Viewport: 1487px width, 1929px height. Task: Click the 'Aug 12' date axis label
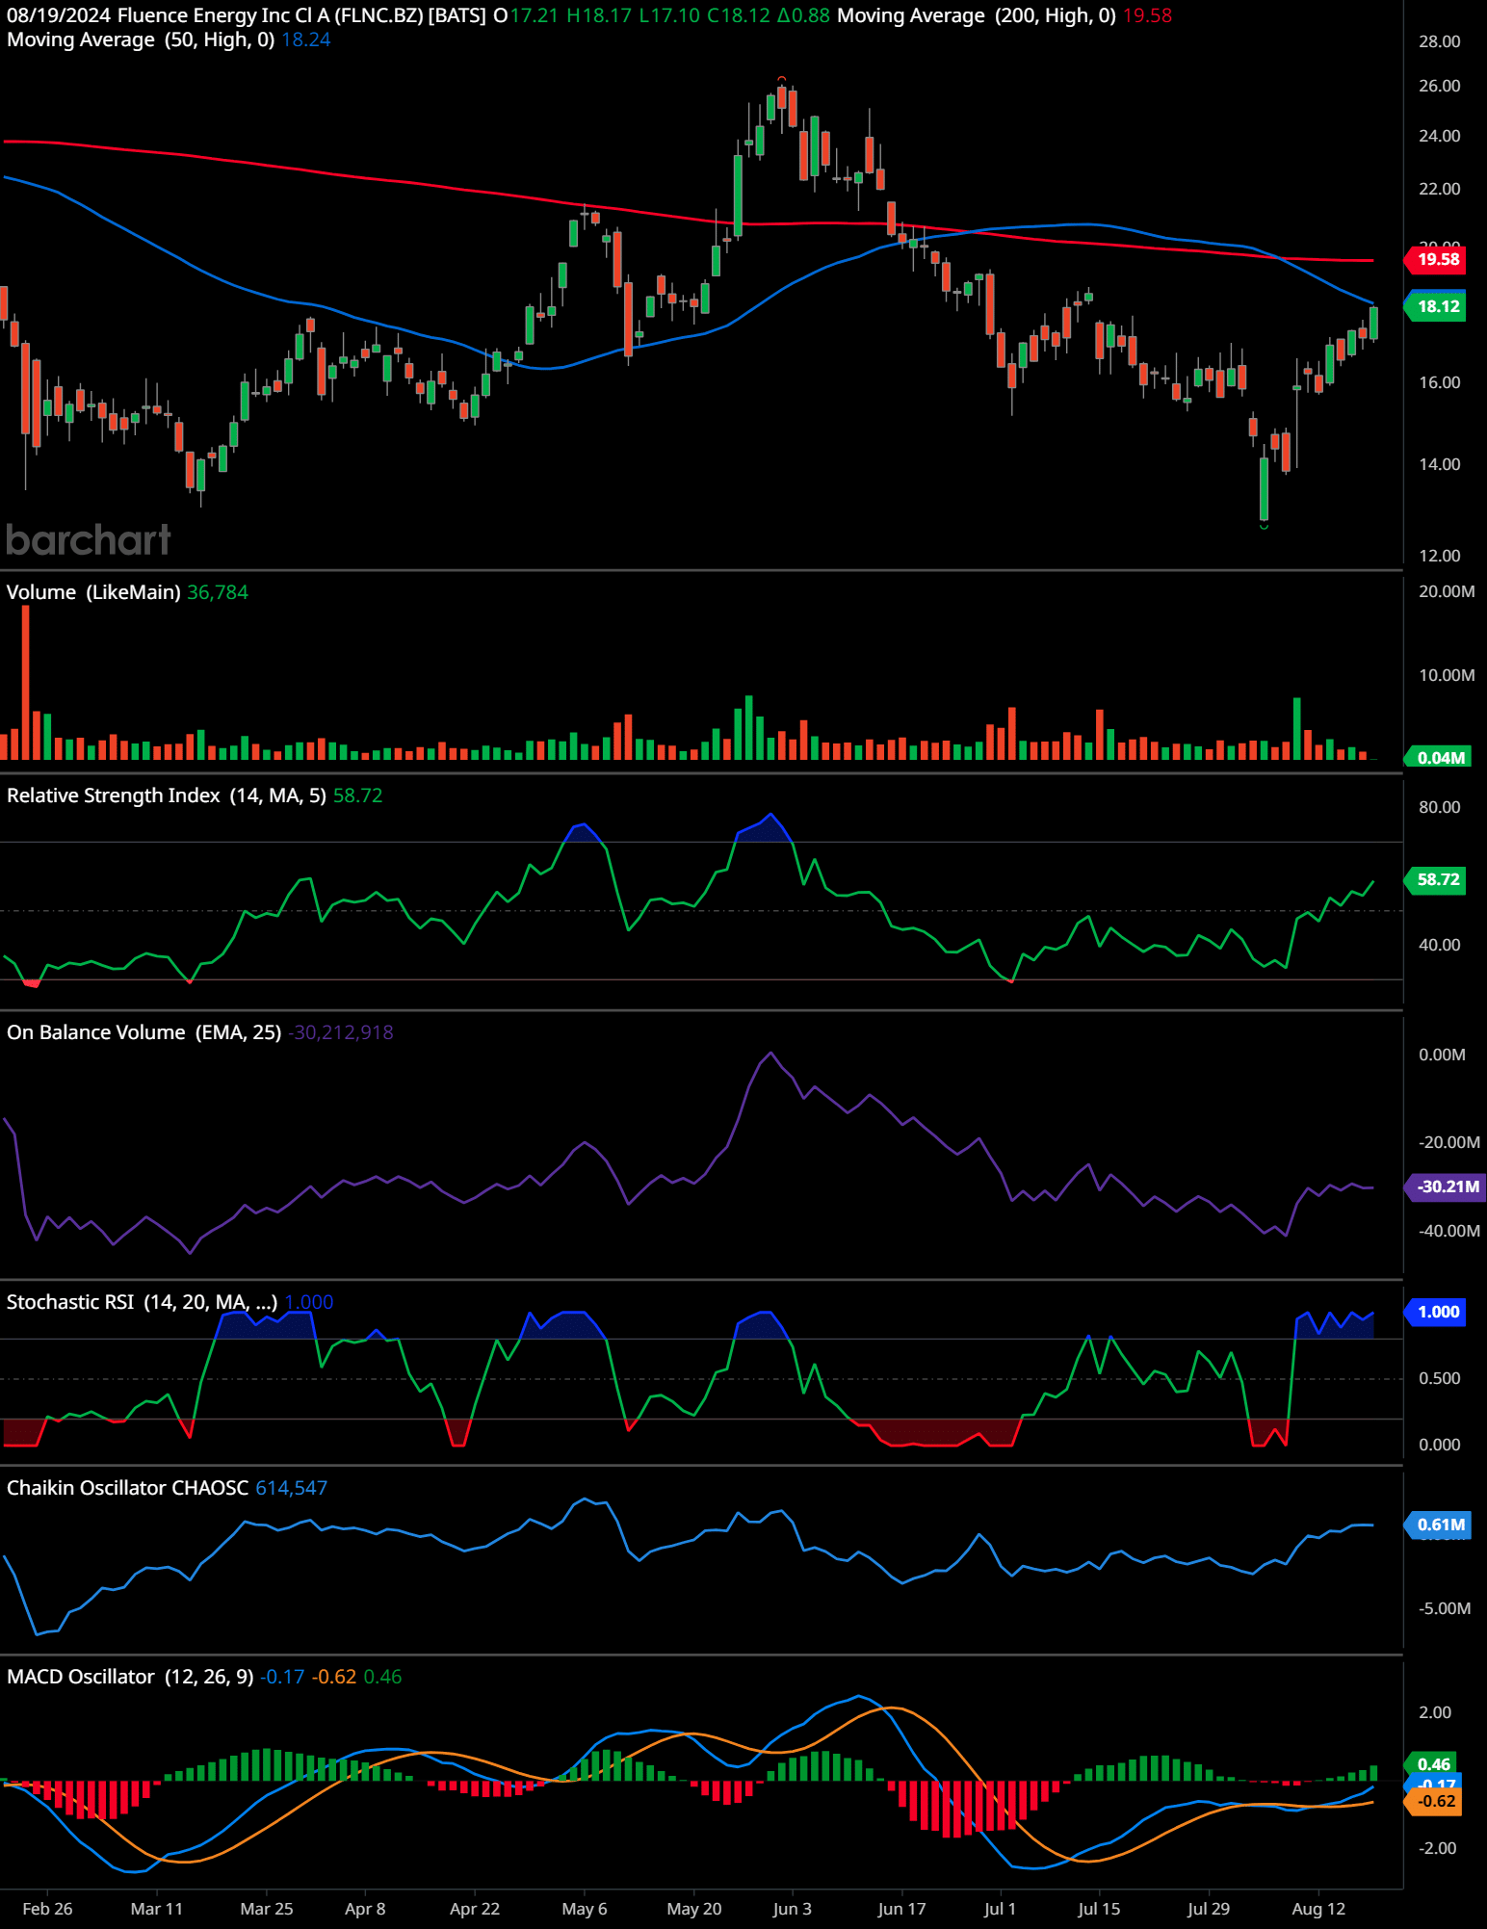(x=1318, y=1909)
